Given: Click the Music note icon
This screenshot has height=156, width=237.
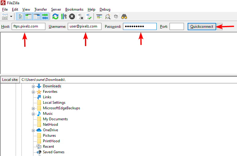Looking at the screenshot, I should coord(39,114).
